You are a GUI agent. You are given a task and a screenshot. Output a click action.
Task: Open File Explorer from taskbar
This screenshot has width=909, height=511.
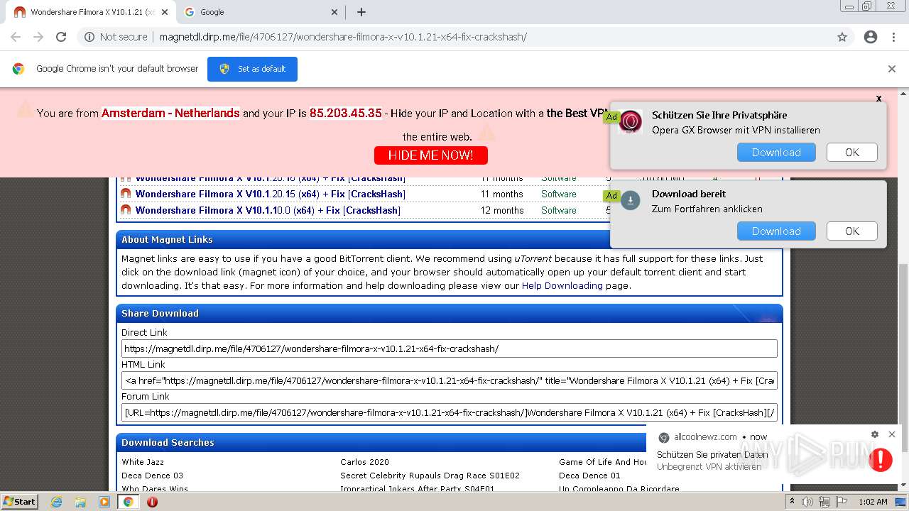80,502
